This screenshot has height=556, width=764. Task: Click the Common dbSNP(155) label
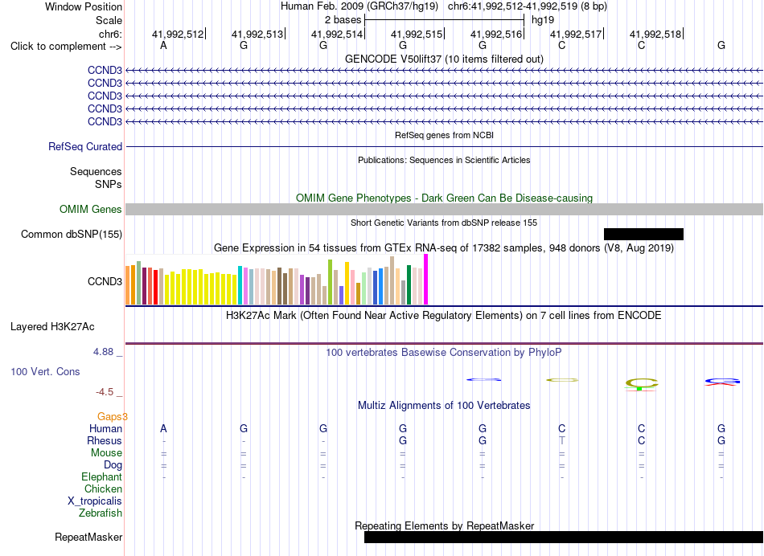coord(72,234)
